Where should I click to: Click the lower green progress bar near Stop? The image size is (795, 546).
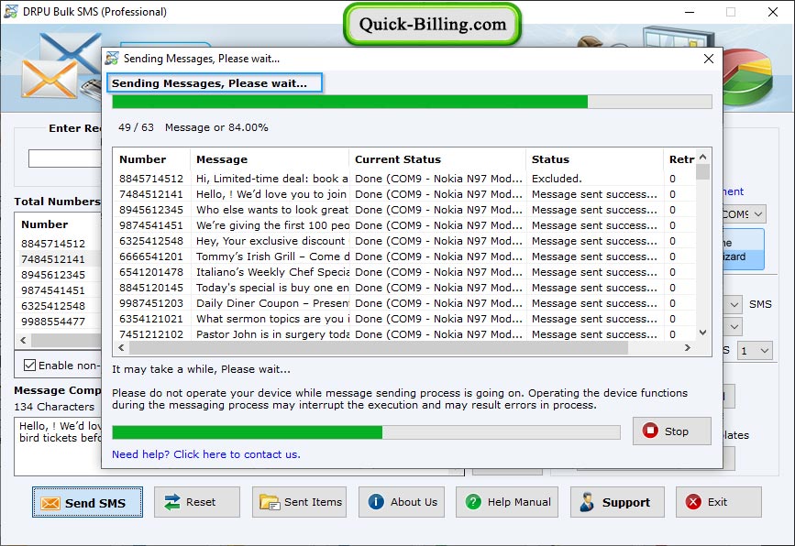coord(366,432)
